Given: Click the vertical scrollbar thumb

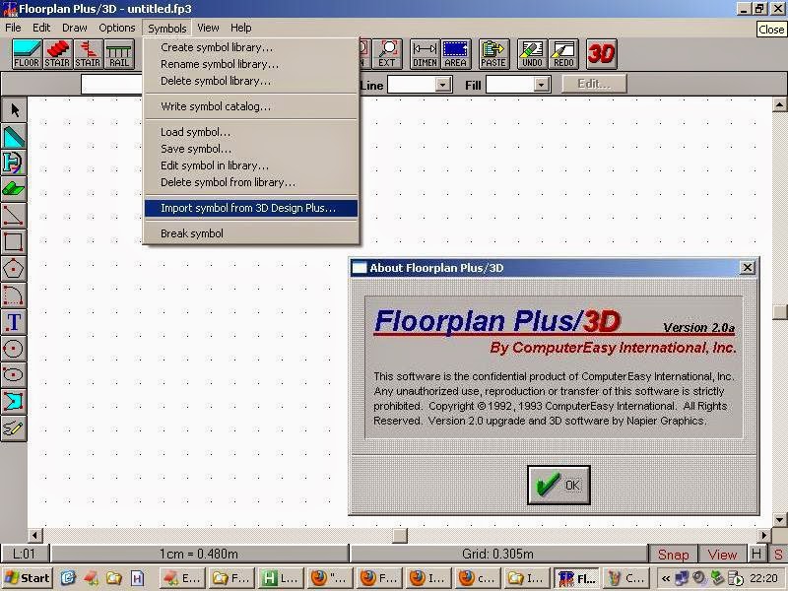Looking at the screenshot, I should (780, 311).
